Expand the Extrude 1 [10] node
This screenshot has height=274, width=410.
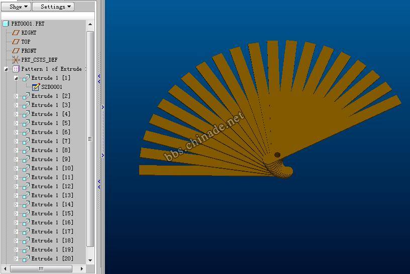pyautogui.click(x=16, y=168)
